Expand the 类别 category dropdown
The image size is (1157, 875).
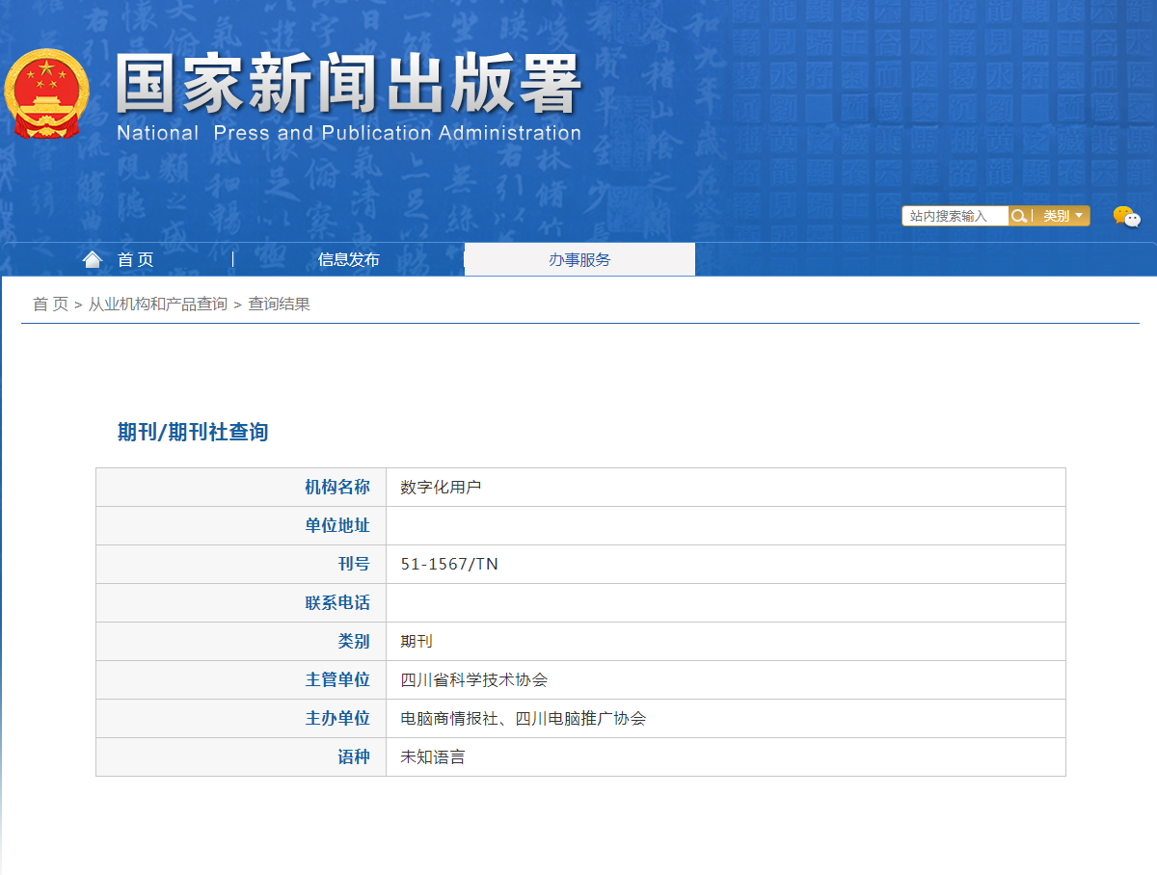coord(1063,216)
